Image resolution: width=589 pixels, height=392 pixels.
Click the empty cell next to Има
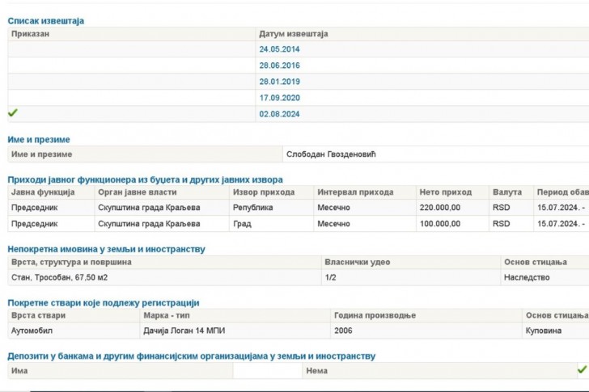pyautogui.click(x=268, y=371)
